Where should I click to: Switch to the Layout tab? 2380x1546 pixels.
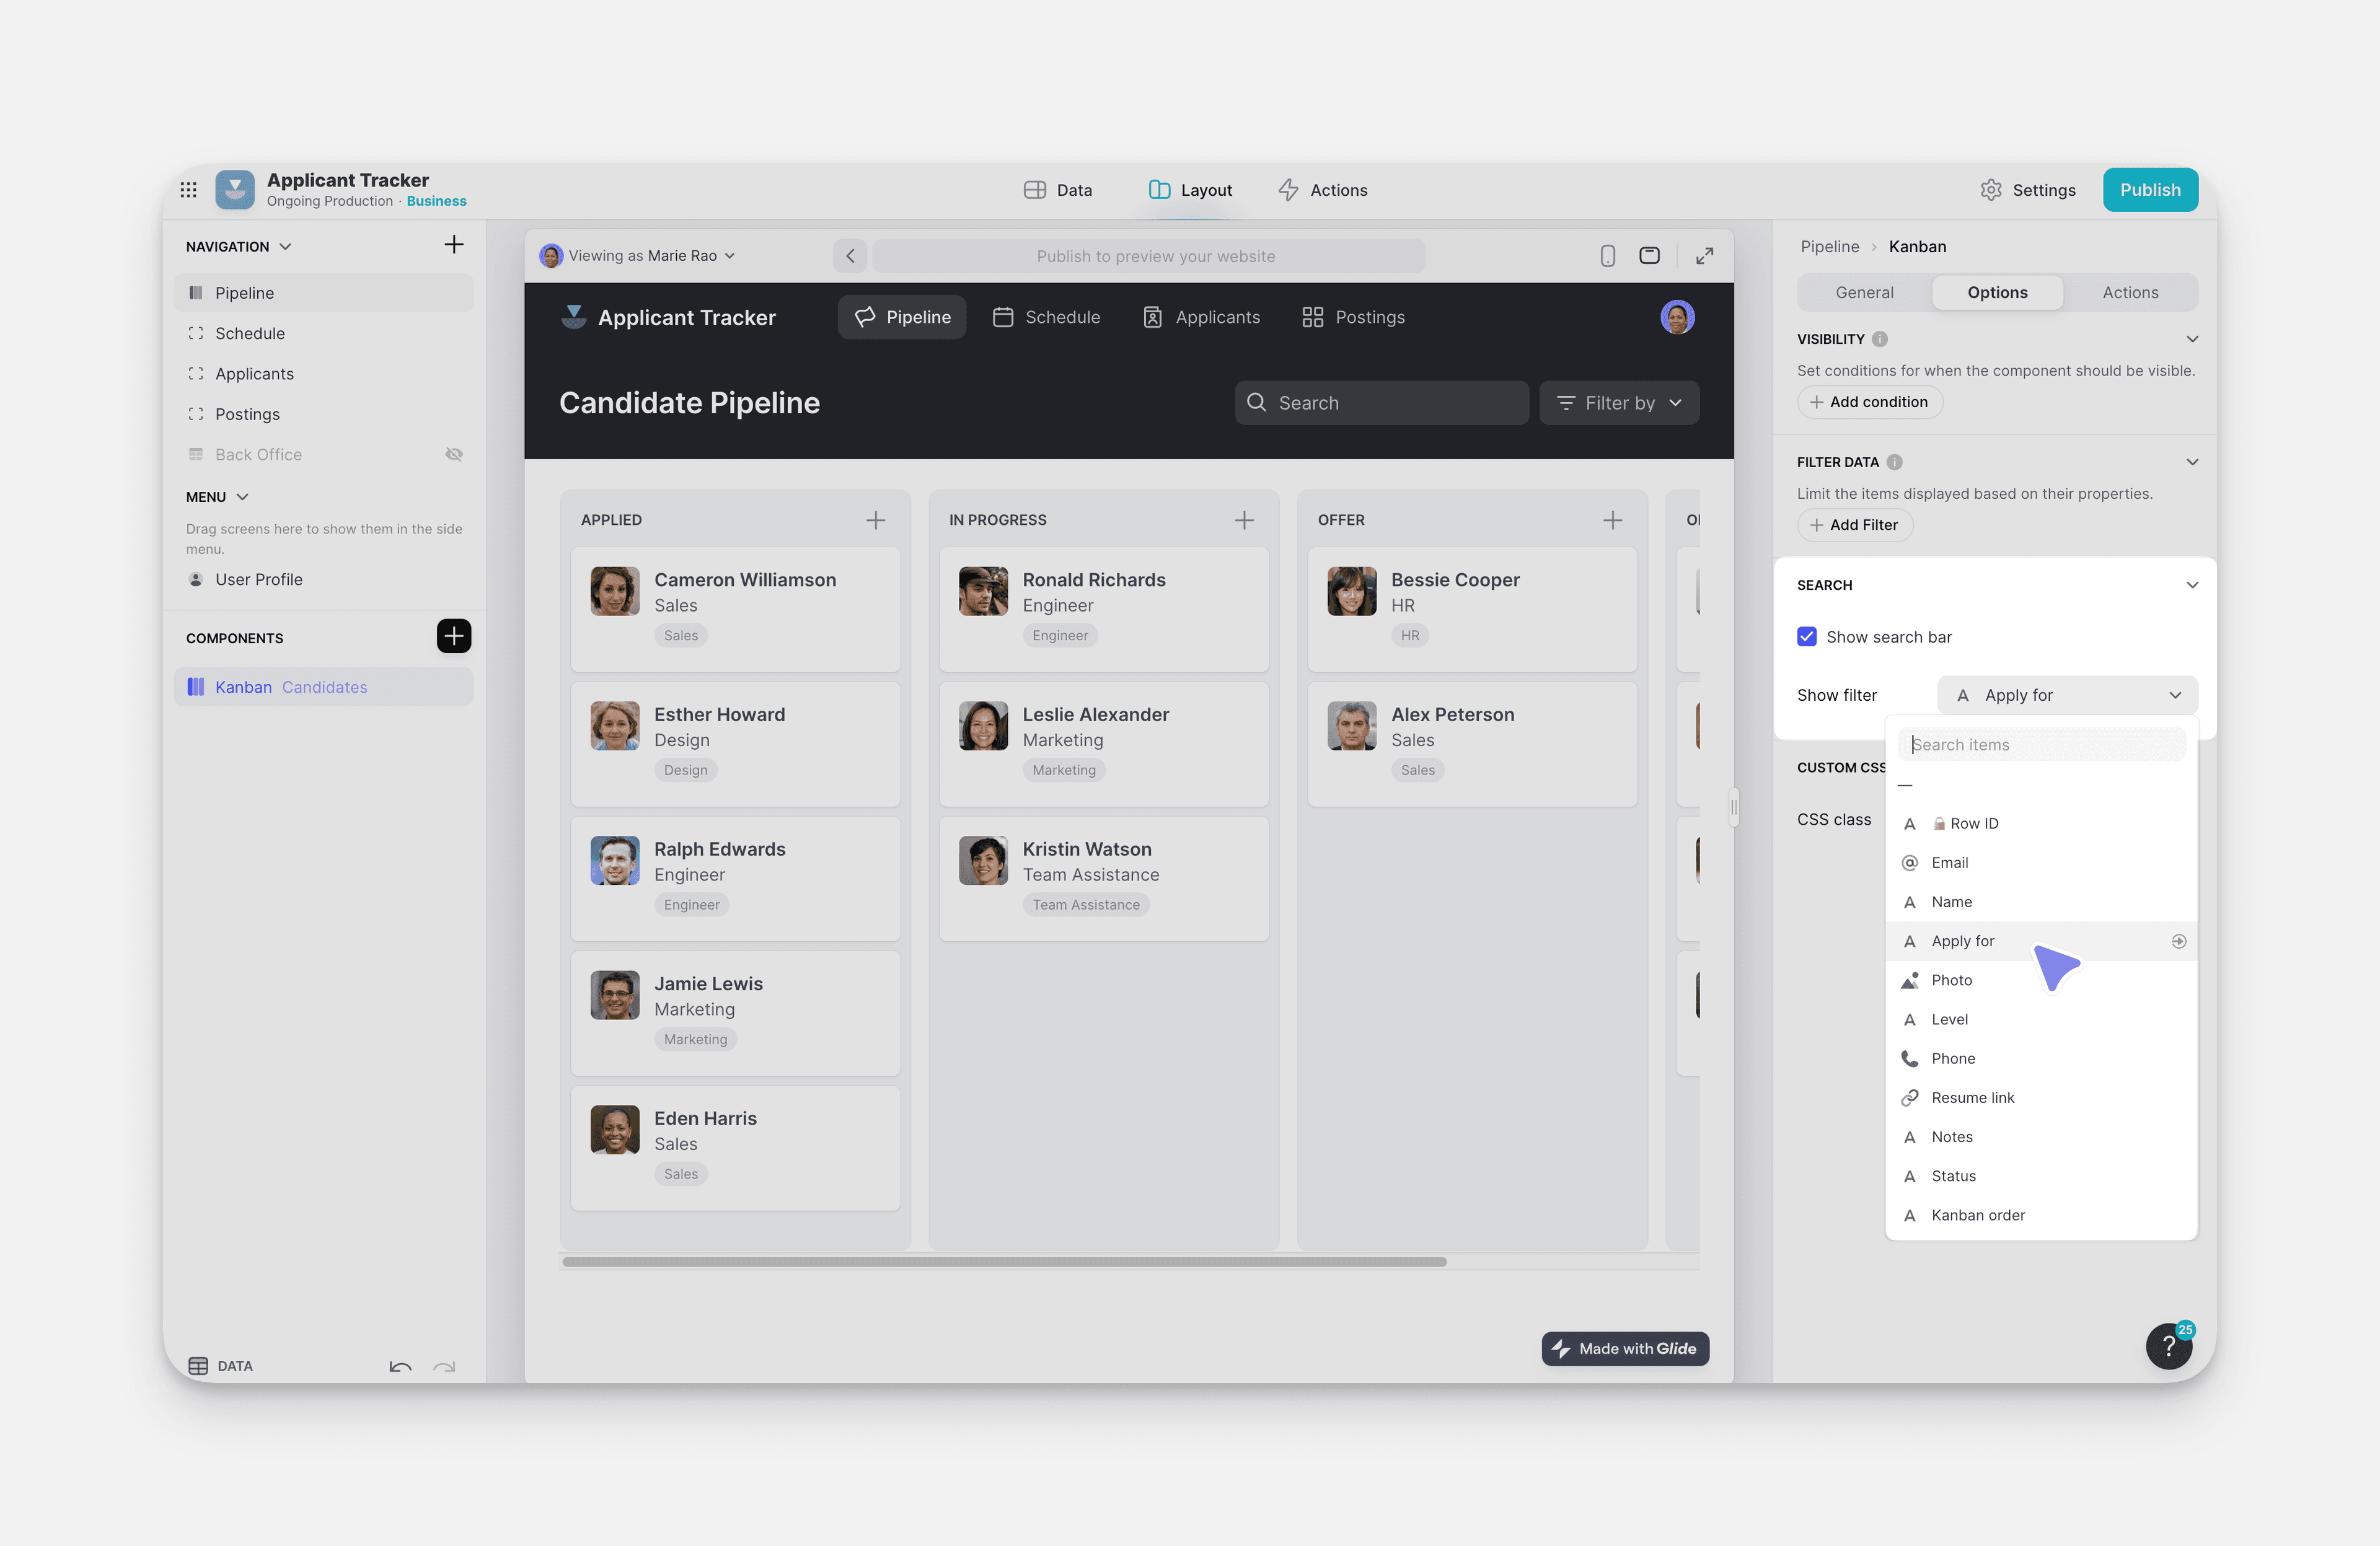pos(1190,190)
